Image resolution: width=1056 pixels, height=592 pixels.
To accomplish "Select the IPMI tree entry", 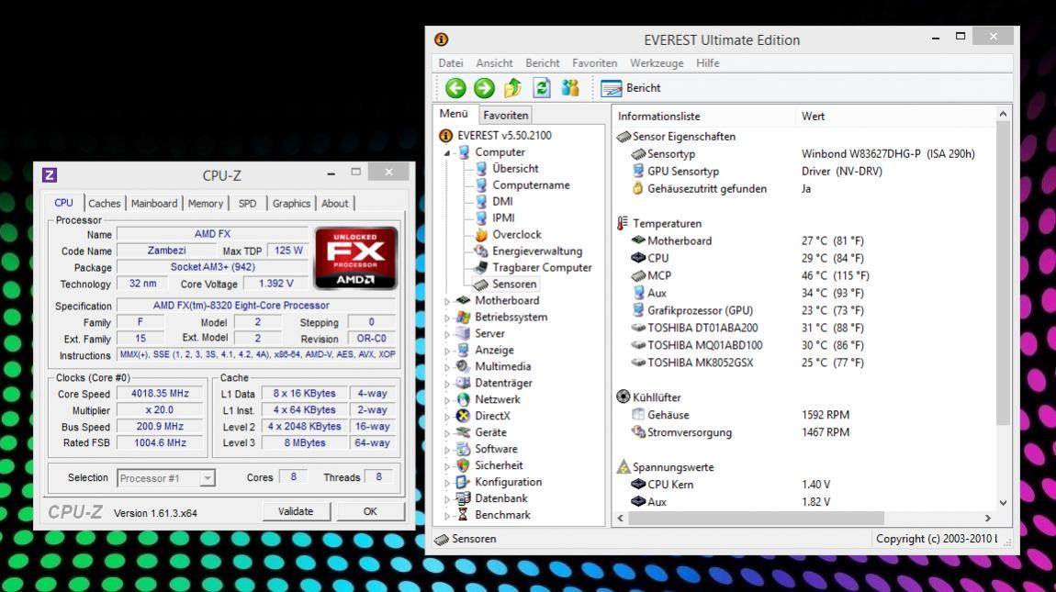I will coord(503,218).
